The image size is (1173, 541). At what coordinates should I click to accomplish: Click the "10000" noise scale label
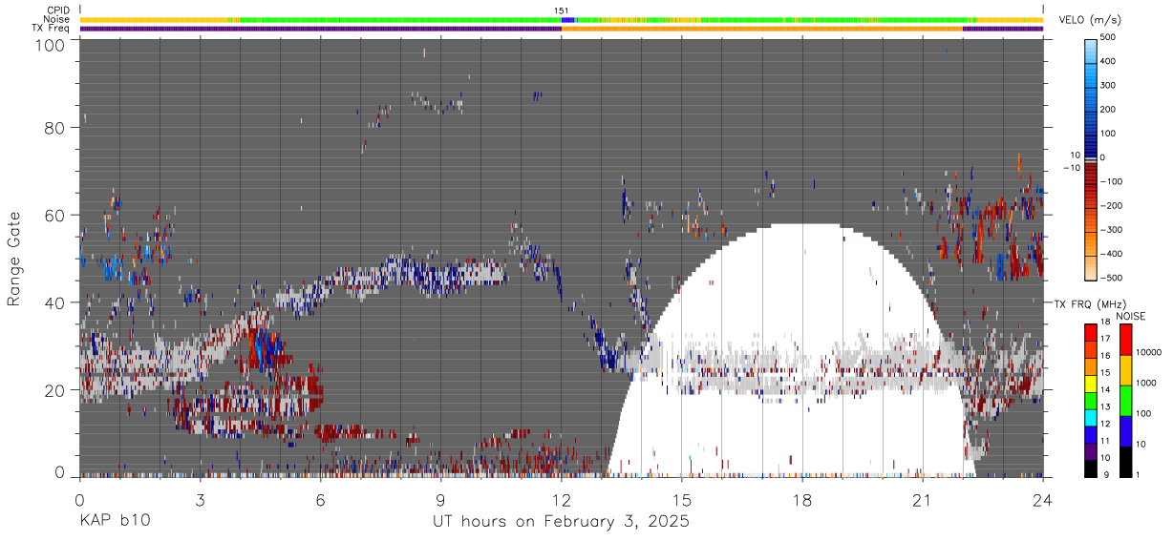[x=1149, y=352]
